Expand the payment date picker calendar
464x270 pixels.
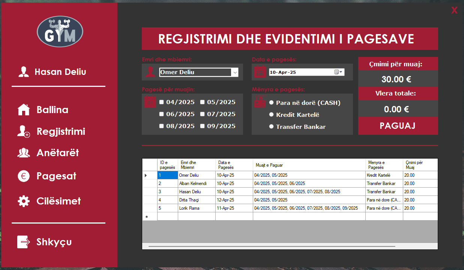338,72
